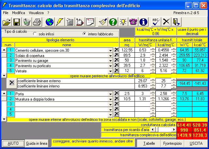Click the Tabelle button

pos(149,143)
